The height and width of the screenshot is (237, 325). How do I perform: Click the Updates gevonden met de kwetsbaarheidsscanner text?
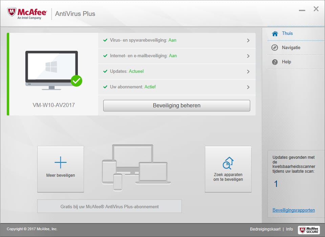(294, 164)
